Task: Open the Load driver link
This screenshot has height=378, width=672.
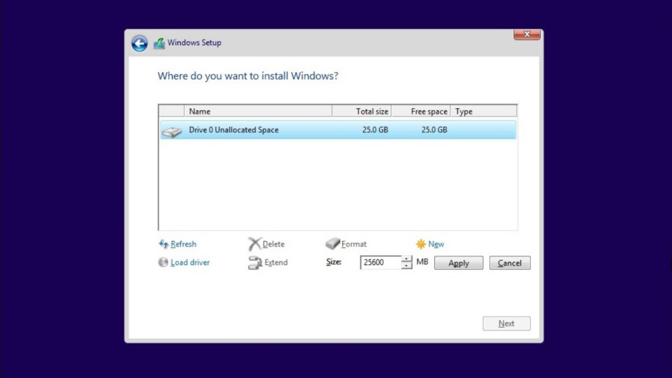Action: click(190, 263)
